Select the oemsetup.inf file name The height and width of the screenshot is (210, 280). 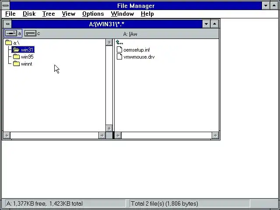[136, 50]
